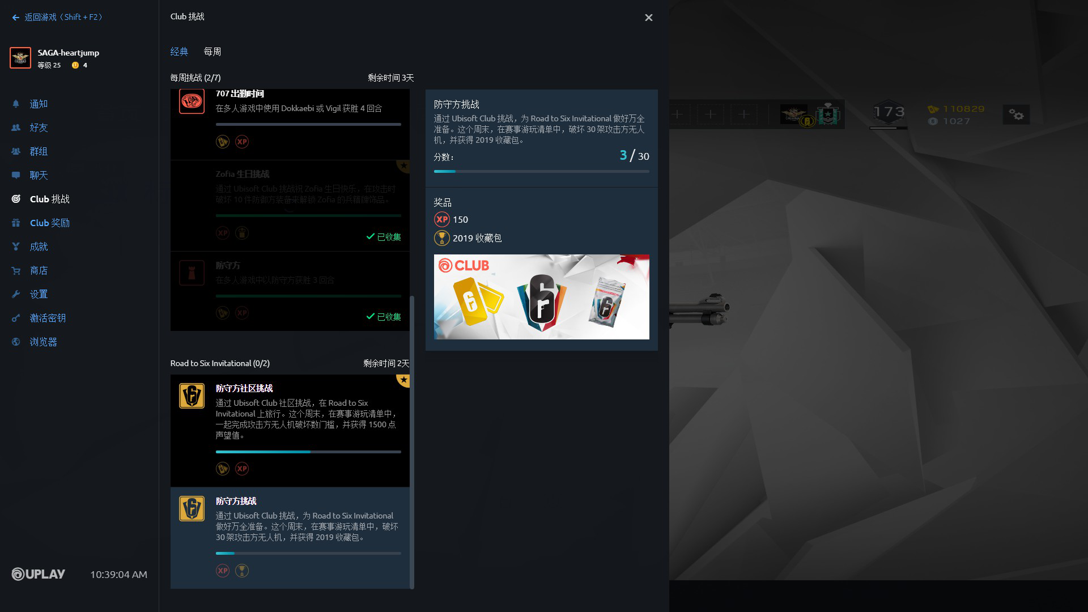Open the 激活密钥 key icon
This screenshot has height=612, width=1088.
[16, 318]
